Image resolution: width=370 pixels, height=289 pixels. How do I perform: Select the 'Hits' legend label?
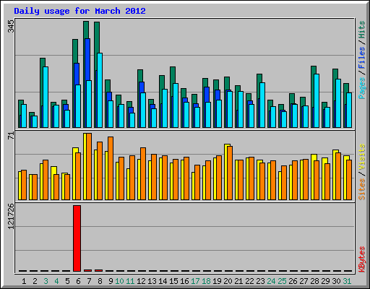pos(362,30)
